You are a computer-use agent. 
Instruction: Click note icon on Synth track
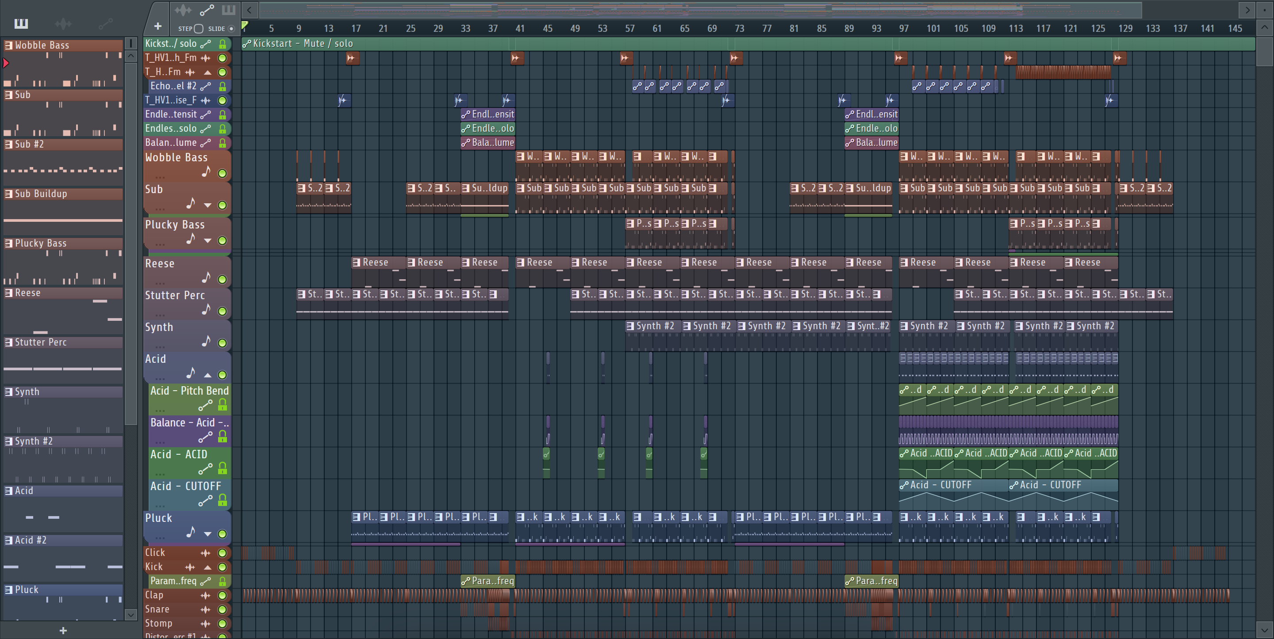point(206,341)
